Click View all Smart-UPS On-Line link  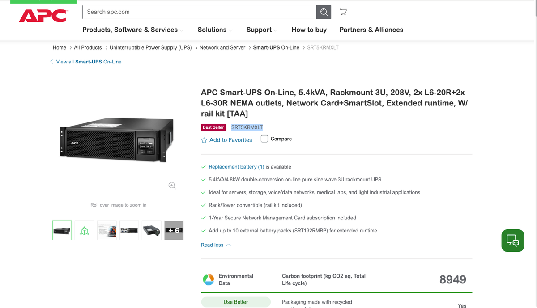[x=89, y=62]
